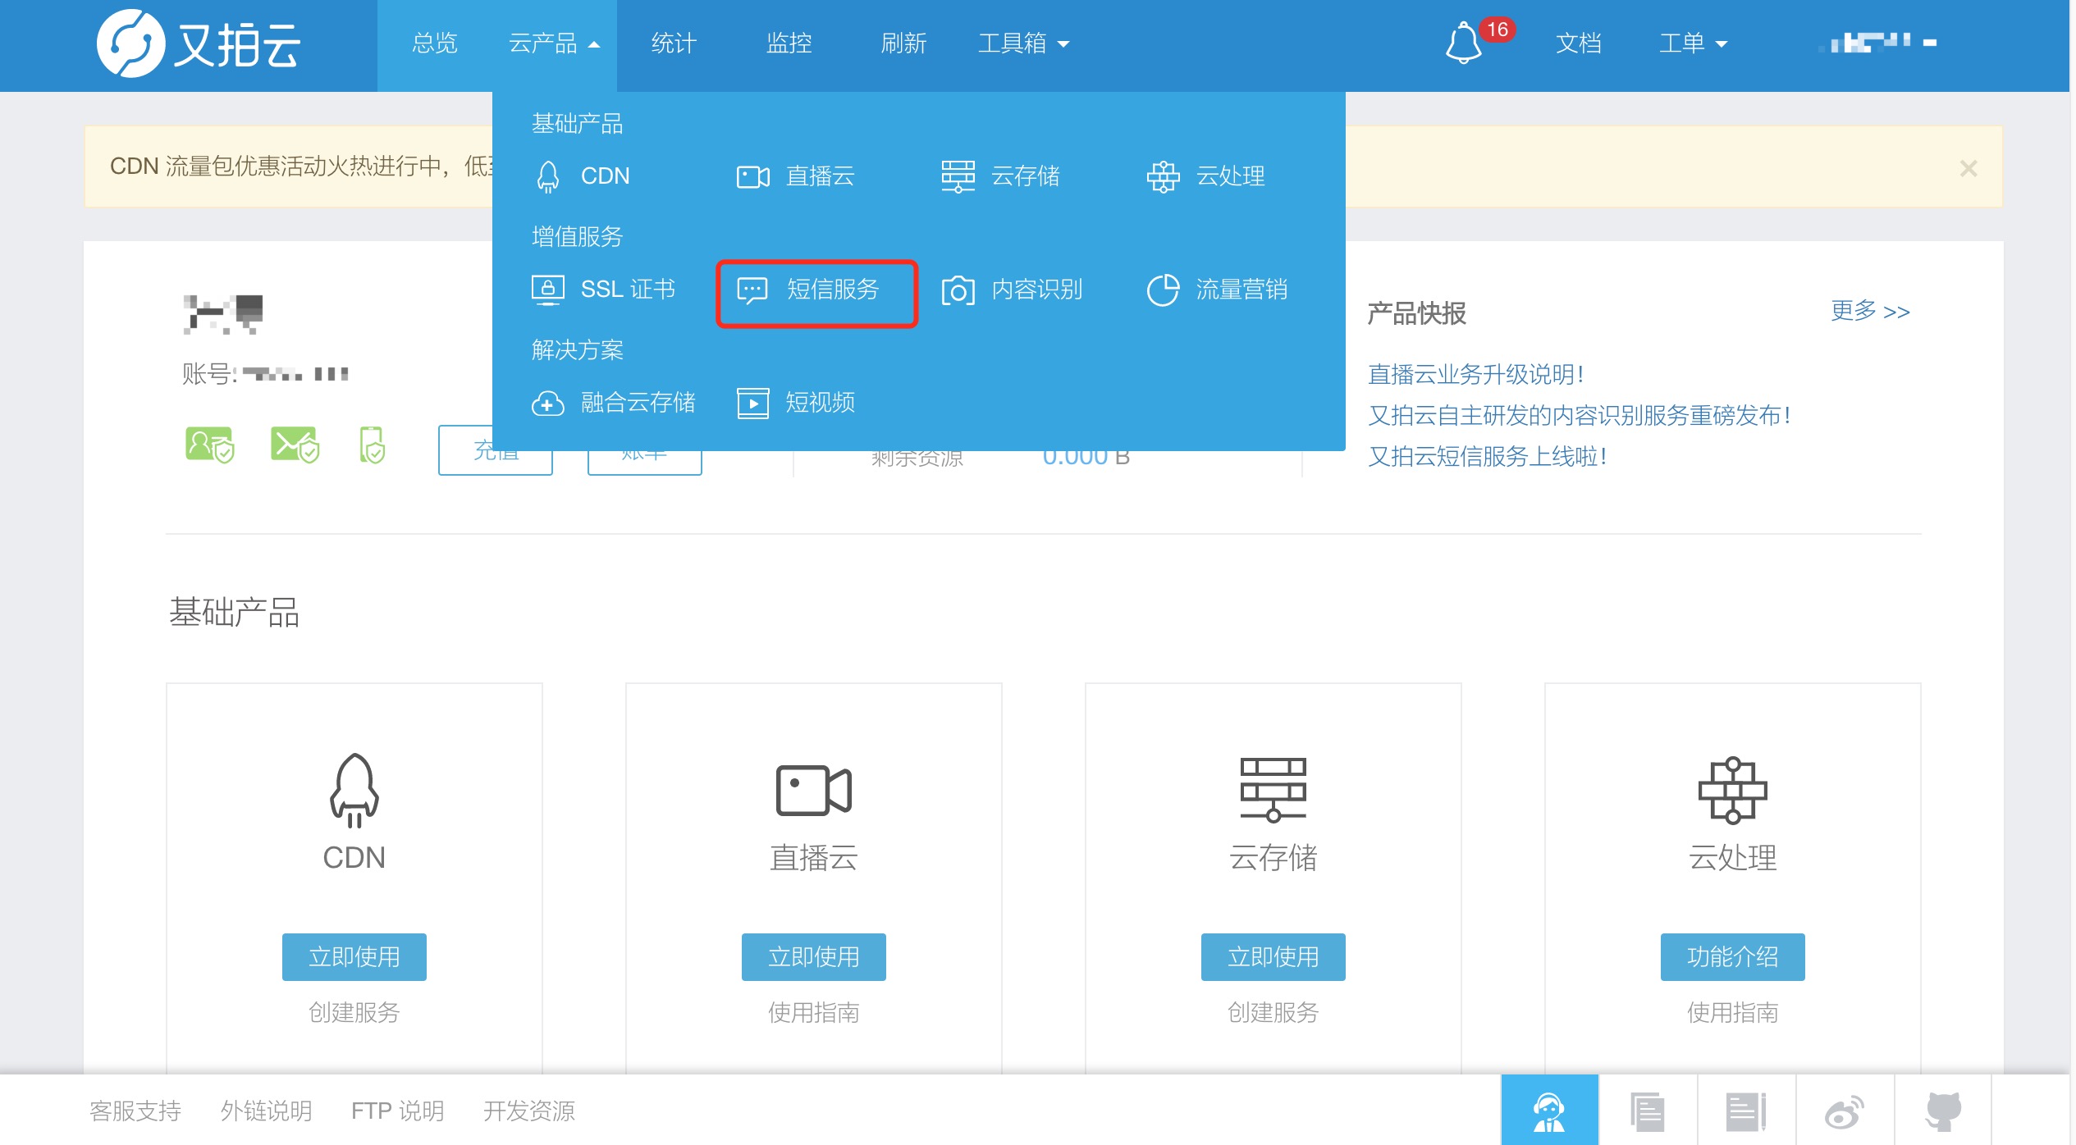The width and height of the screenshot is (2076, 1145).
Task: Open the customer service agent icon
Action: coord(1549,1111)
